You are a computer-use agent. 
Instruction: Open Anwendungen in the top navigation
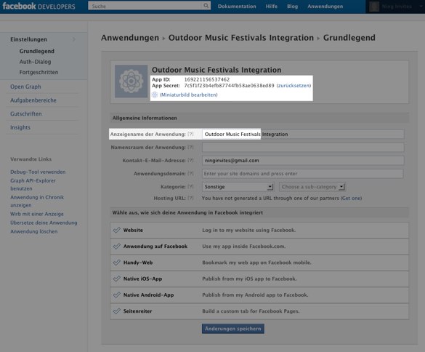(325, 7)
